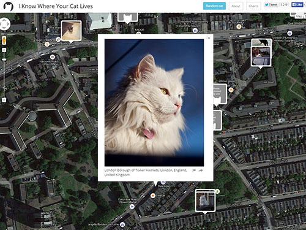Click the Facebook Like button
Viewport: 306px width, 230px height.
(297, 5)
